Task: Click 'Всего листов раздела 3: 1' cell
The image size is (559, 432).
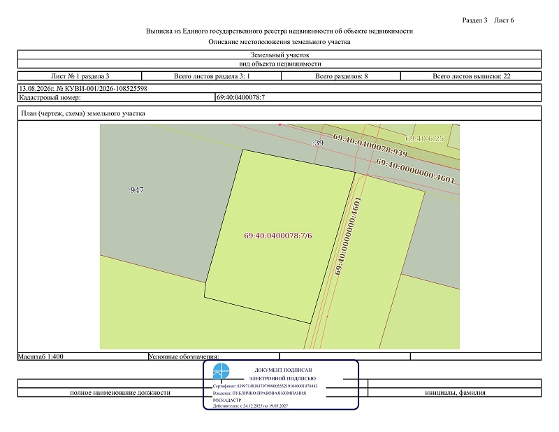Action: (212, 76)
